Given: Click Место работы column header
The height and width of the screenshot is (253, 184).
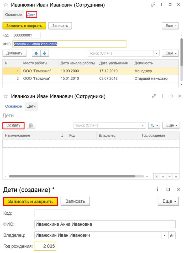Looking at the screenshot, I should click(40, 63).
